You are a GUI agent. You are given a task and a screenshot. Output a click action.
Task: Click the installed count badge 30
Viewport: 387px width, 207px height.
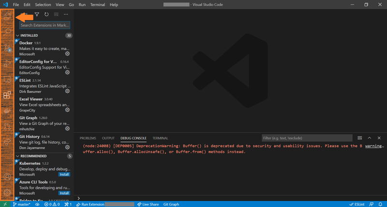pyautogui.click(x=69, y=35)
